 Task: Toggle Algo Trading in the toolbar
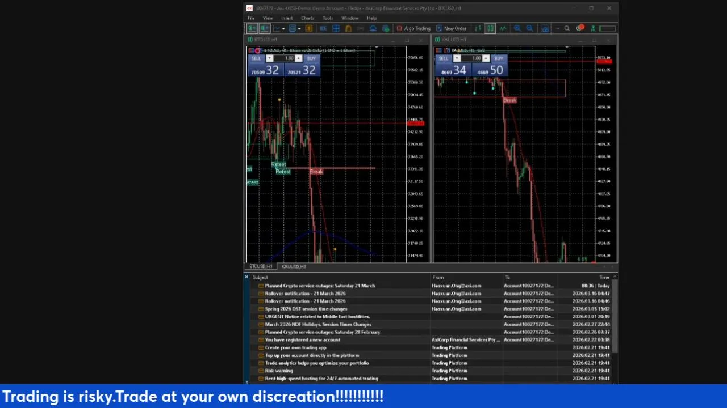[x=413, y=28]
